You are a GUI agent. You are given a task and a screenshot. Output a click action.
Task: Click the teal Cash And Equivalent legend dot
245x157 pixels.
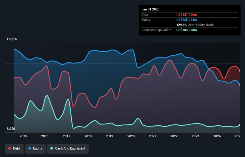[x=52, y=148]
